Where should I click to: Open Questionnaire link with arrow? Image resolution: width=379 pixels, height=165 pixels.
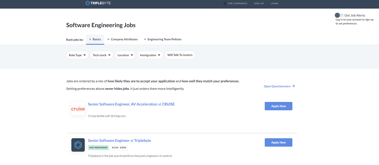click(x=279, y=86)
